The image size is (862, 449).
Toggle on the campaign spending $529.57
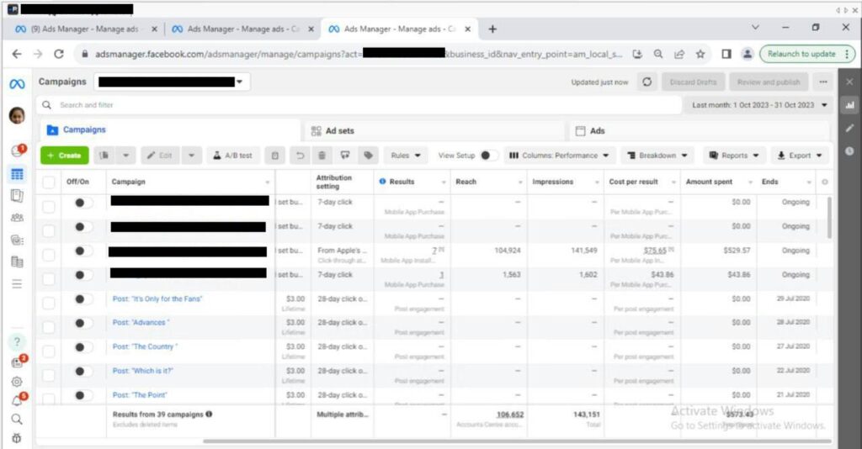point(83,251)
